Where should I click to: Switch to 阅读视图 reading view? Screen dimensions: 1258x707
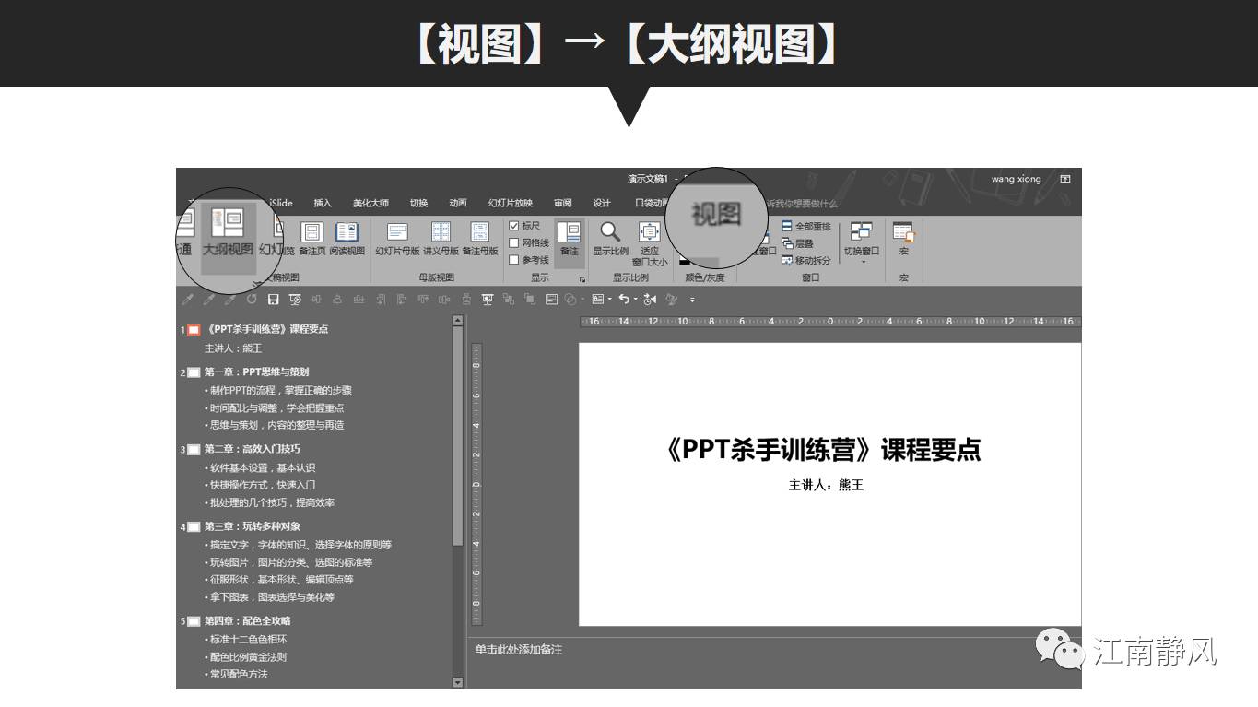tap(347, 239)
